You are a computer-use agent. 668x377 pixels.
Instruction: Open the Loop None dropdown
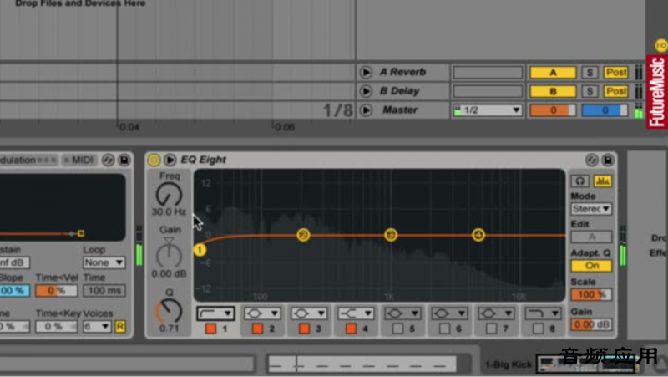pyautogui.click(x=104, y=262)
